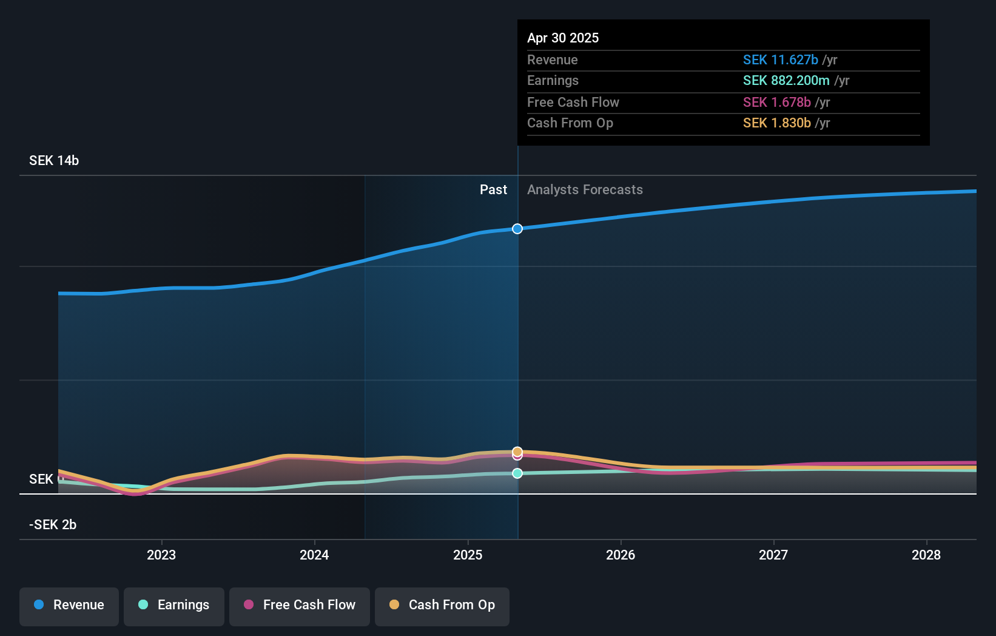Viewport: 996px width, 636px height.
Task: Toggle the Revenue series legend button
Action: [69, 606]
